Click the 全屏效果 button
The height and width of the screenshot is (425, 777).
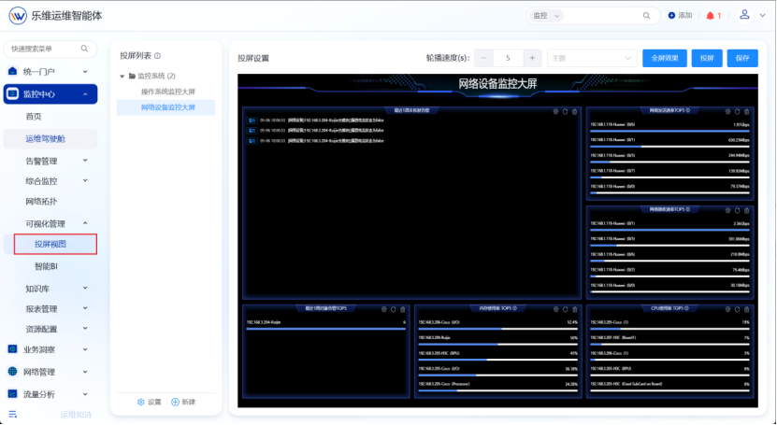point(665,58)
